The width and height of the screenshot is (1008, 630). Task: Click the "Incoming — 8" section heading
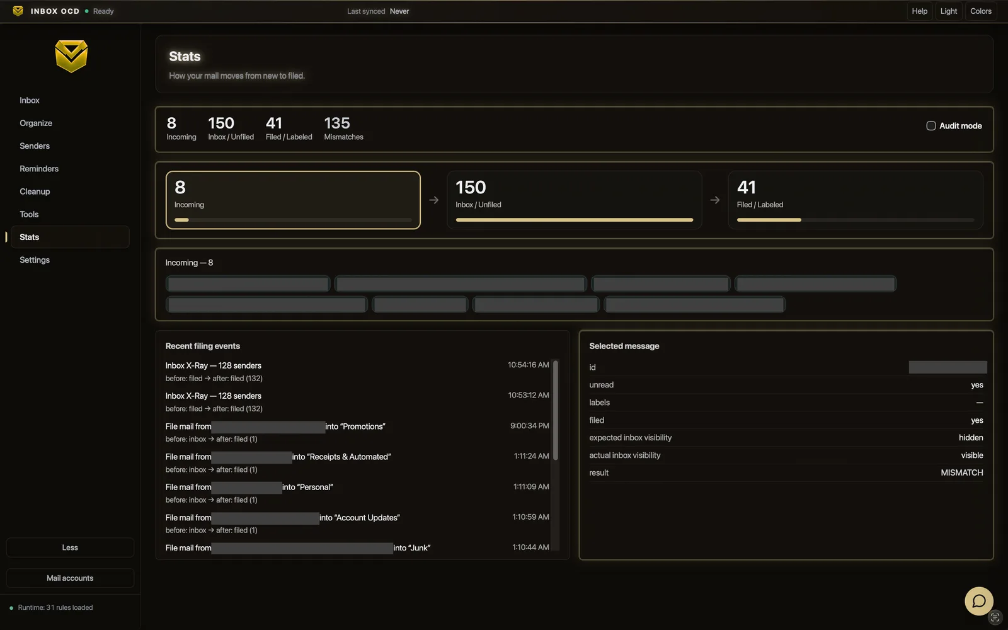click(189, 263)
